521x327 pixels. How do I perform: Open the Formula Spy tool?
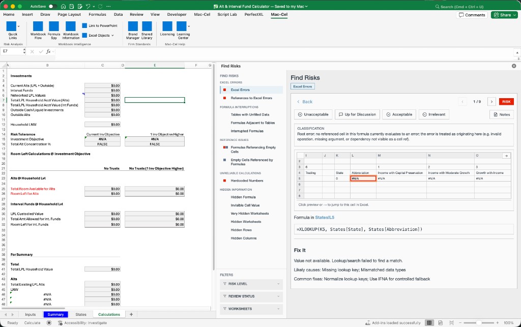[x=54, y=26]
